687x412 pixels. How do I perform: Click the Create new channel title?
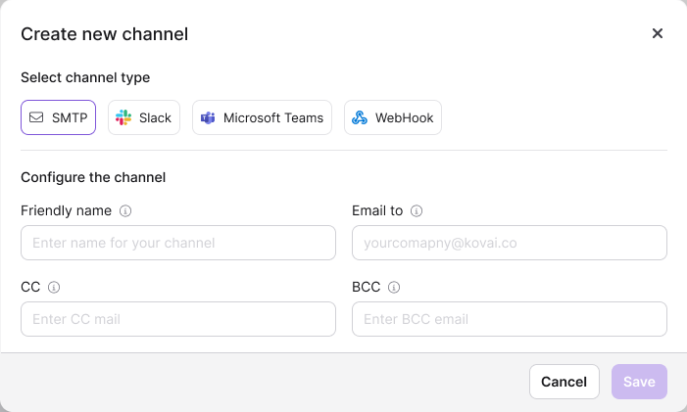tap(104, 34)
